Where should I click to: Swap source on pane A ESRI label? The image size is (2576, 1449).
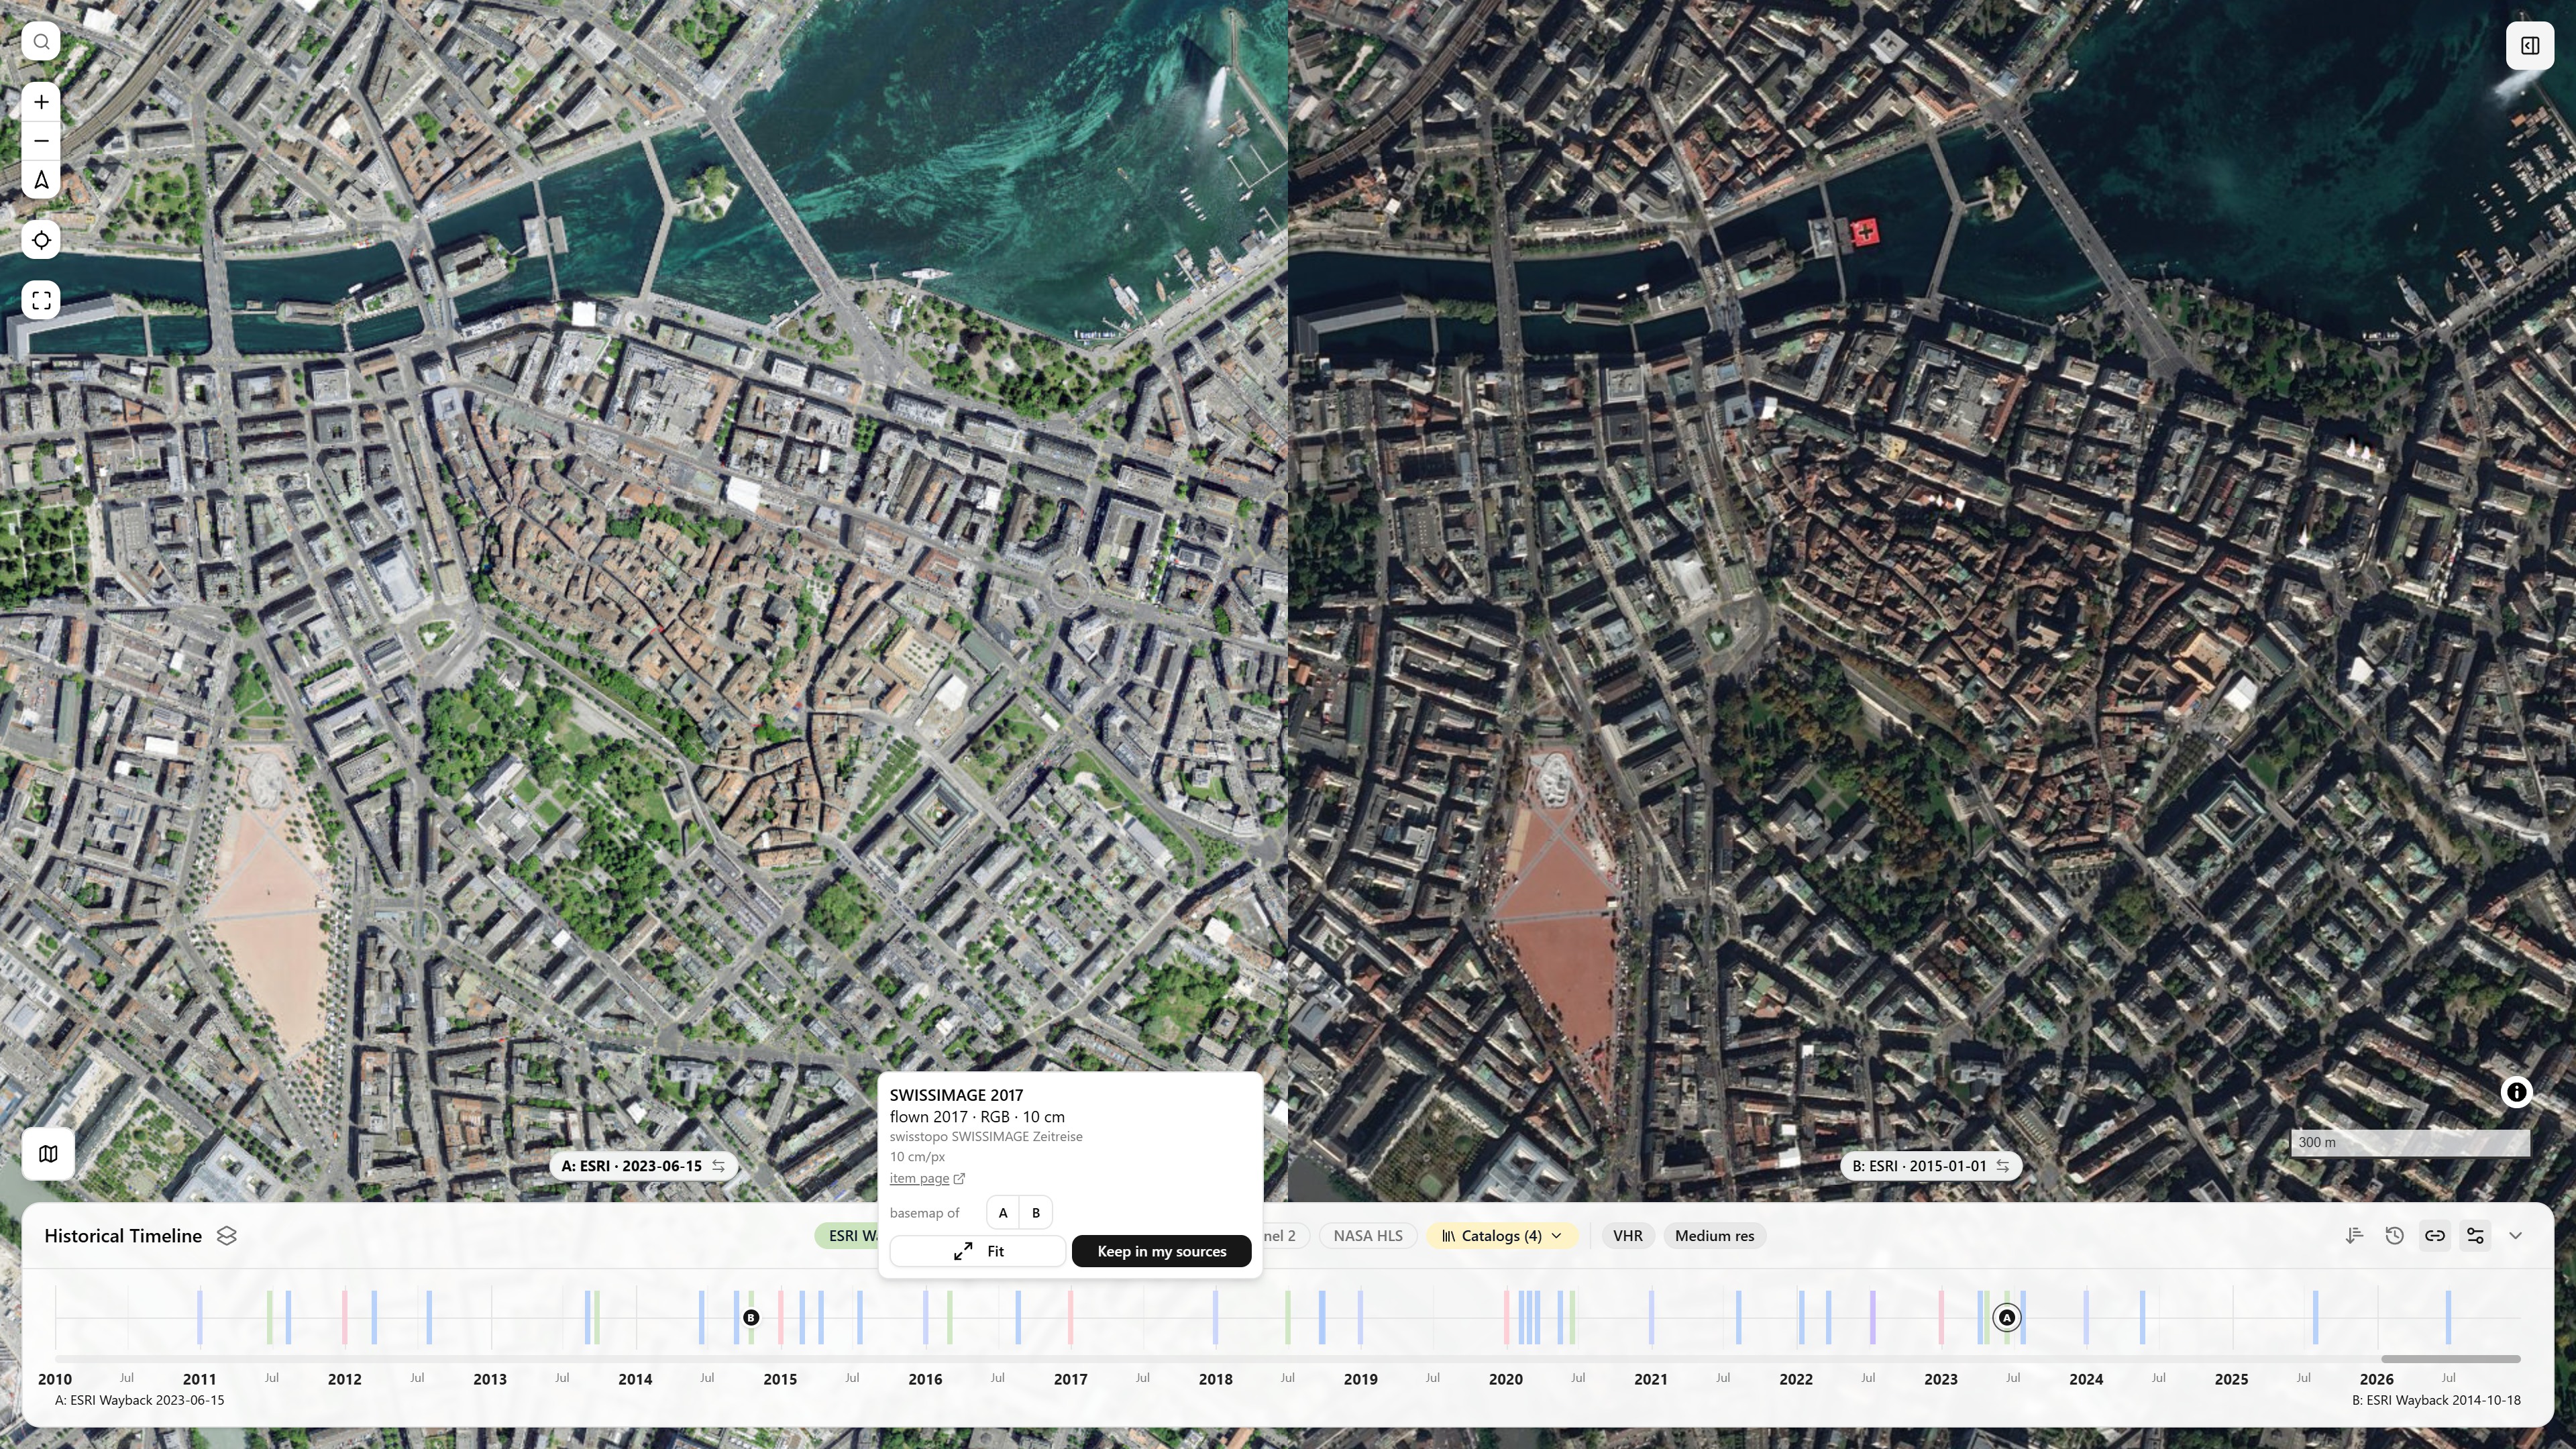point(719,1166)
